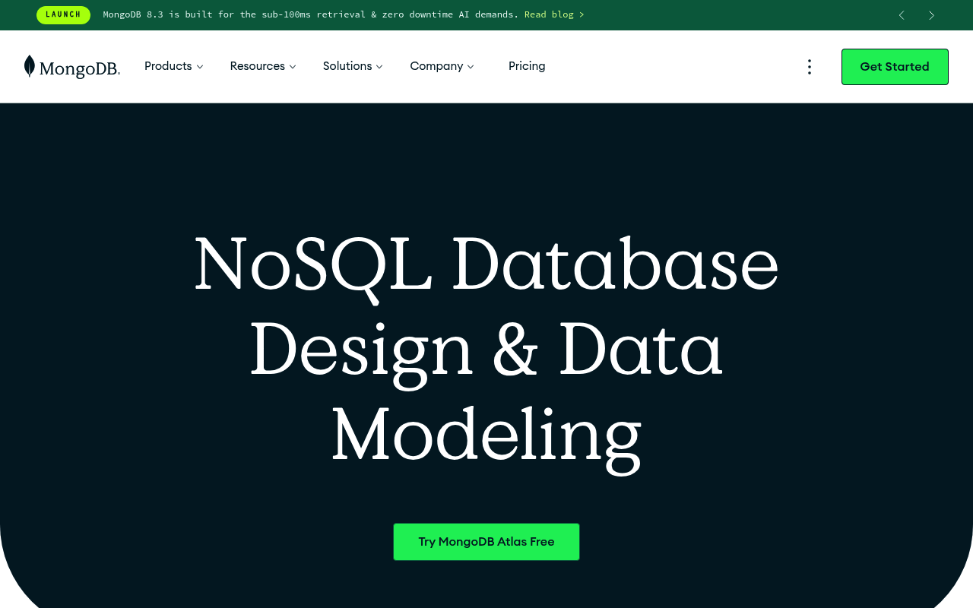
Task: Show previous announcement with left arrow
Action: coord(902,15)
